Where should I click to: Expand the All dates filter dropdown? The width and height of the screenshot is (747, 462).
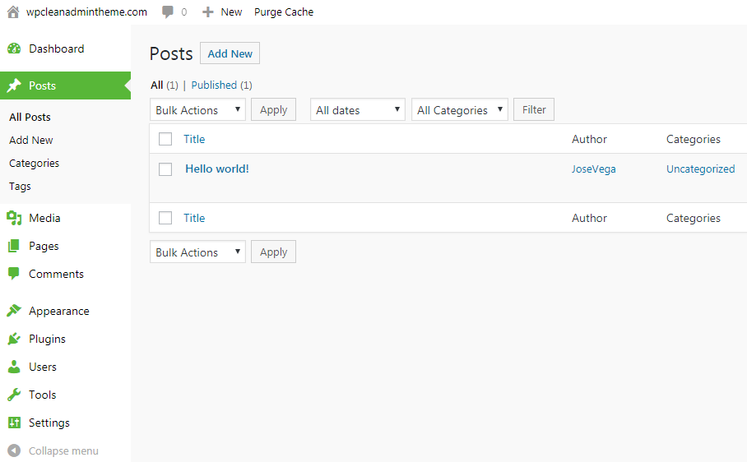tap(358, 110)
